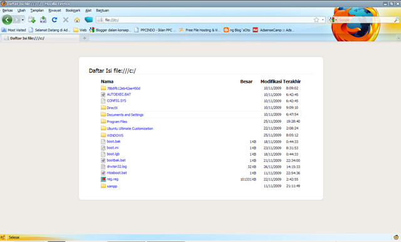
Task: Click the folder icon beside WINDOWS
Action: (103, 135)
